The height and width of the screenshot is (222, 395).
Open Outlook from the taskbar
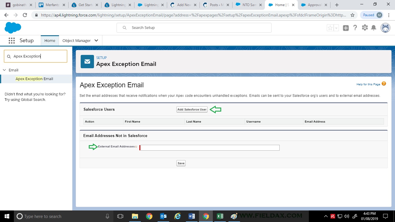(163, 216)
